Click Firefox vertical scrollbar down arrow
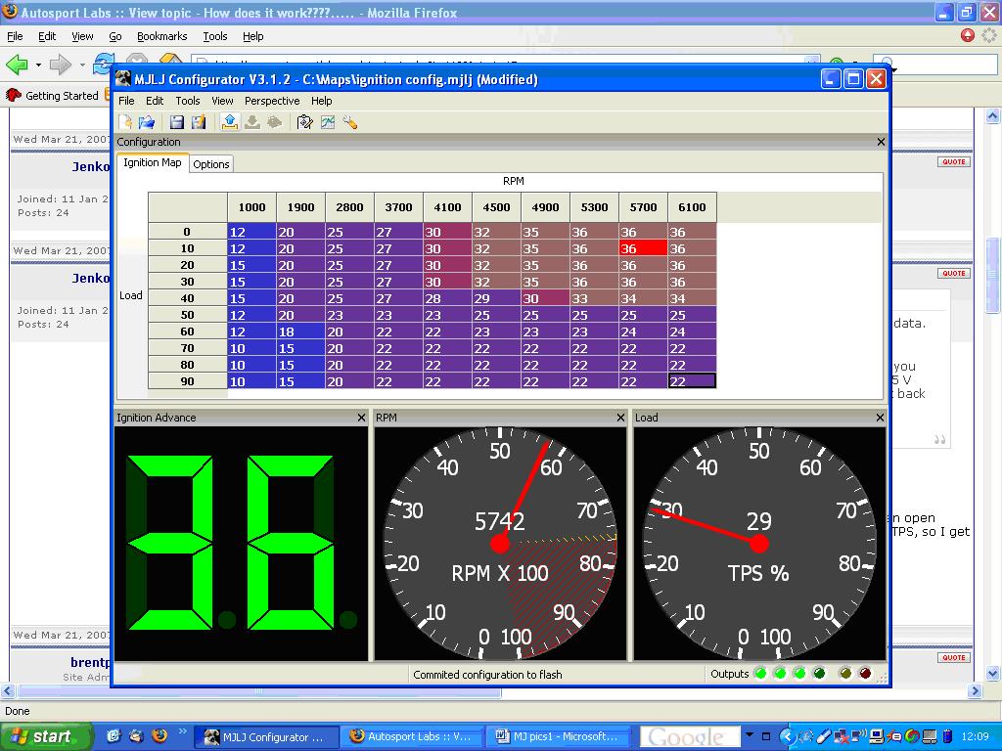Viewport: 1002px width, 751px height. pyautogui.click(x=992, y=673)
